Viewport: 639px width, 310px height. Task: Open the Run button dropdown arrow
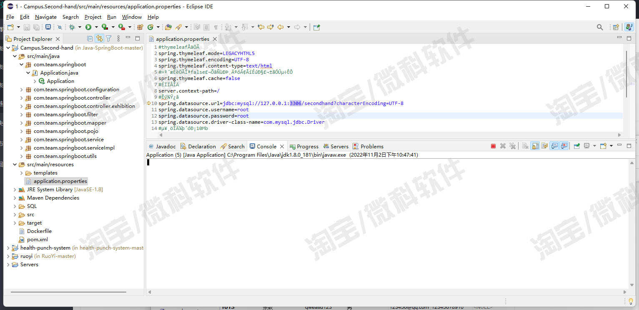pos(96,27)
